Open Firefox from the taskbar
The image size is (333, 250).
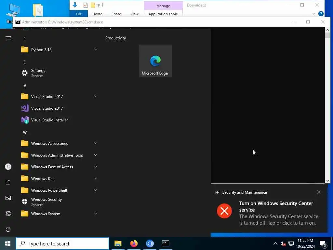[134, 243]
